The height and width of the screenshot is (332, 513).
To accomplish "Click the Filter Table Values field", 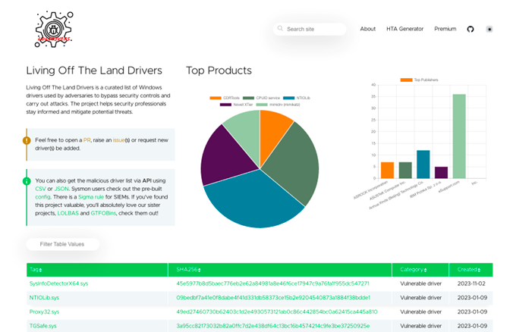I will click(x=62, y=244).
